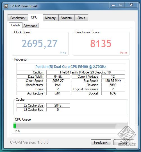Click the 64-Bit data width value
The image size is (141, 152).
point(58,77)
